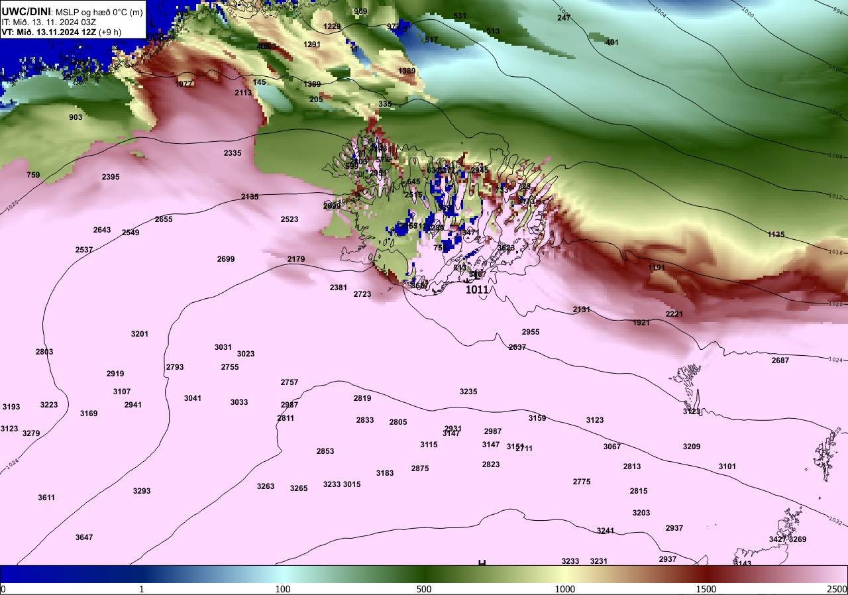
Task: Click the height value 1291
Action: 312,44
